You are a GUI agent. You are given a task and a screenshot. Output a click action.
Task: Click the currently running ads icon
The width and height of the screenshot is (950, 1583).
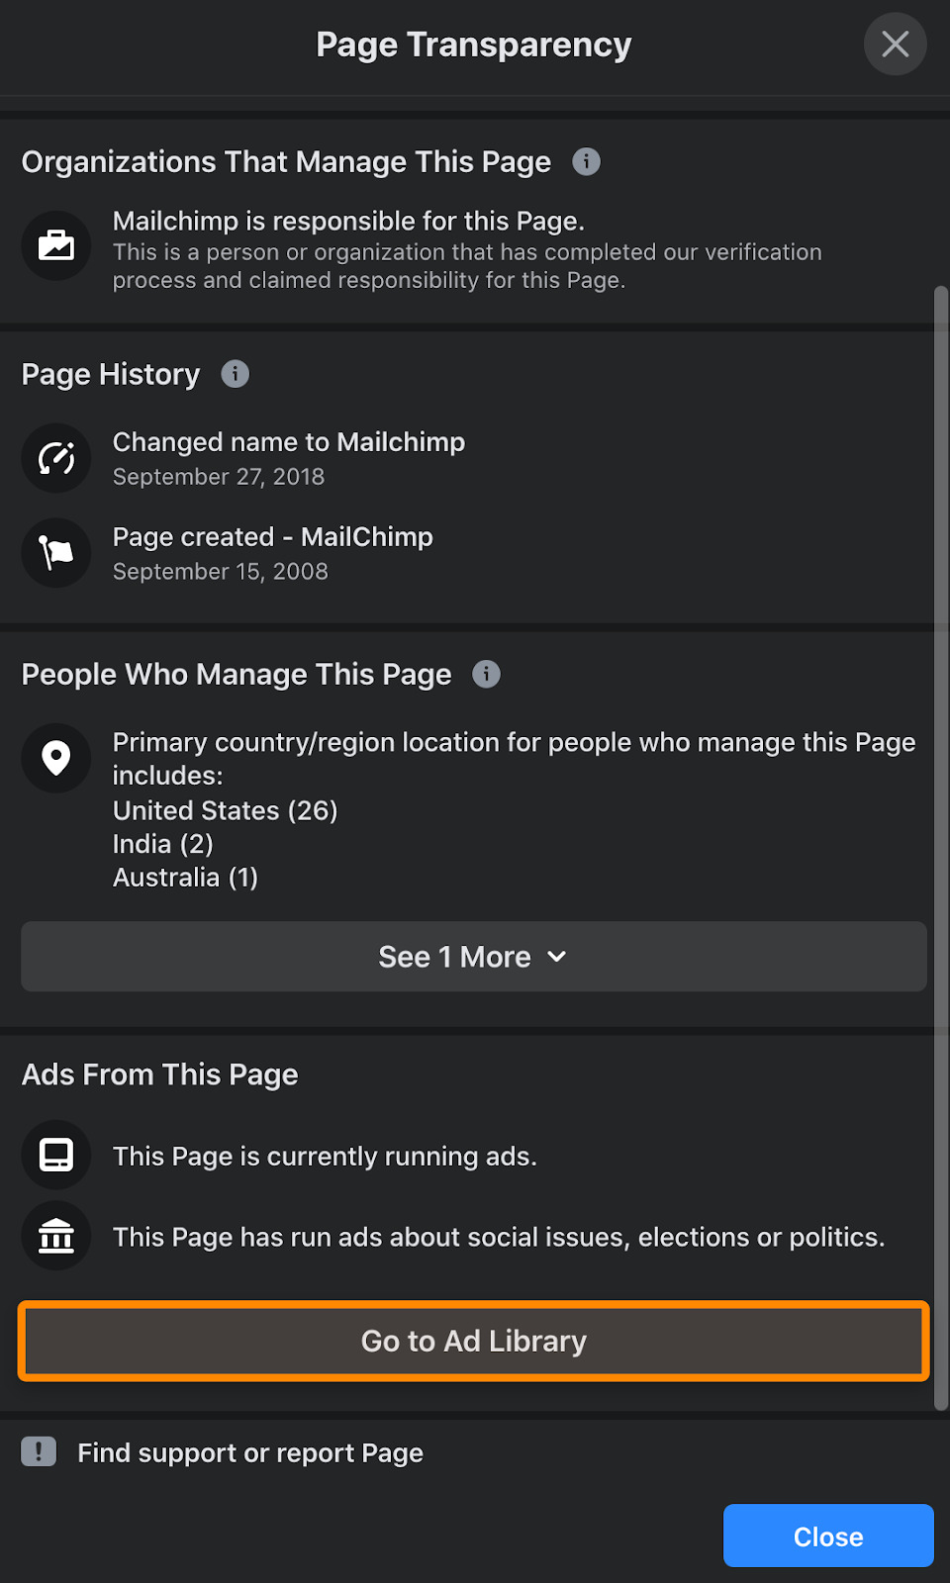[56, 1155]
